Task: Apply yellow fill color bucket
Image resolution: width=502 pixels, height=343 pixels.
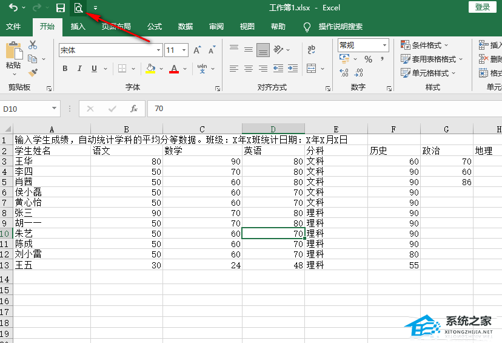Action: (150, 68)
